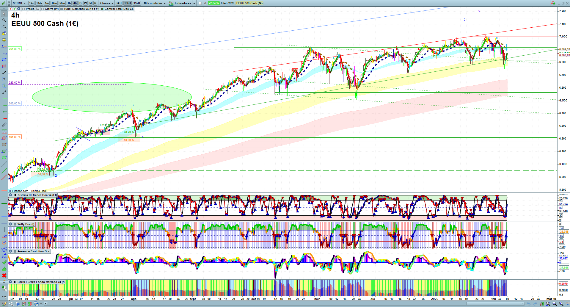Image resolution: width=570 pixels, height=307 pixels.
Task: Click the Control Total Doc v.6 color icon
Action: (102, 9)
